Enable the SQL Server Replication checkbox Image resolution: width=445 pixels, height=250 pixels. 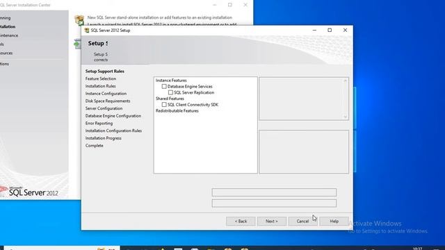click(x=170, y=92)
